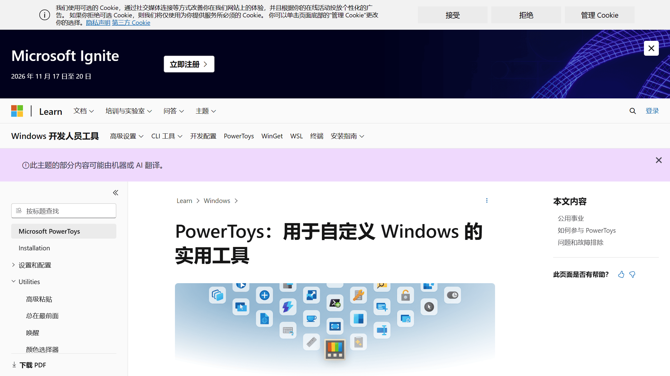
Task: Open the WSL nav item
Action: point(296,136)
